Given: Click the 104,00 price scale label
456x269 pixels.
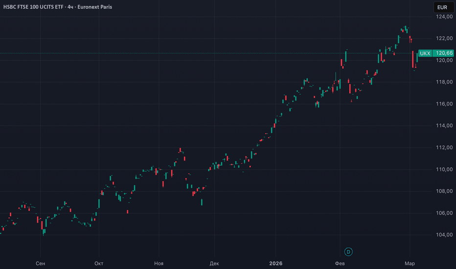Looking at the screenshot, I should coord(443,235).
